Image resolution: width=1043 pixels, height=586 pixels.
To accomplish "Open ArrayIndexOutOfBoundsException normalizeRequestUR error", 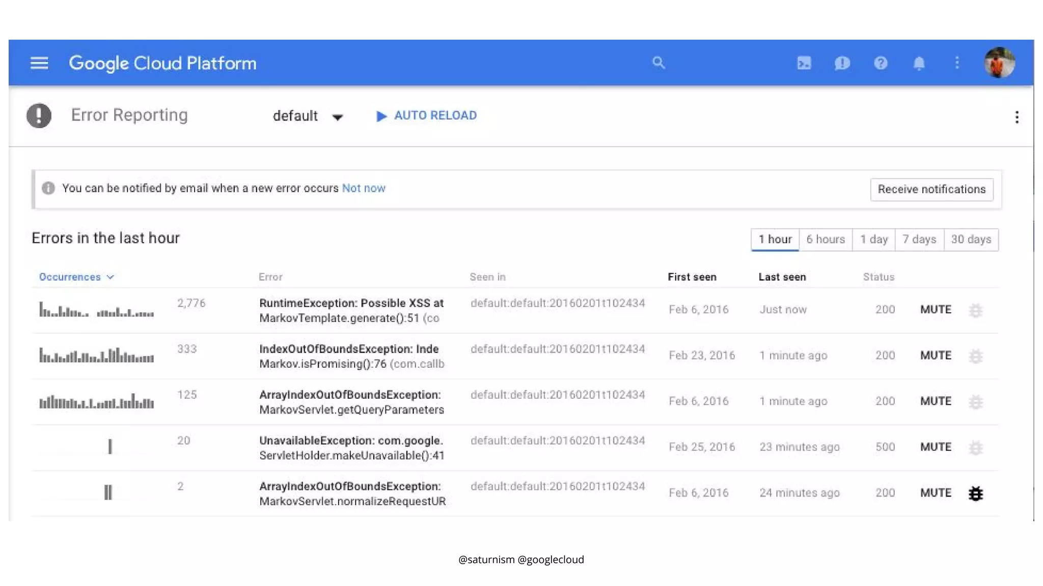I will 352,493.
